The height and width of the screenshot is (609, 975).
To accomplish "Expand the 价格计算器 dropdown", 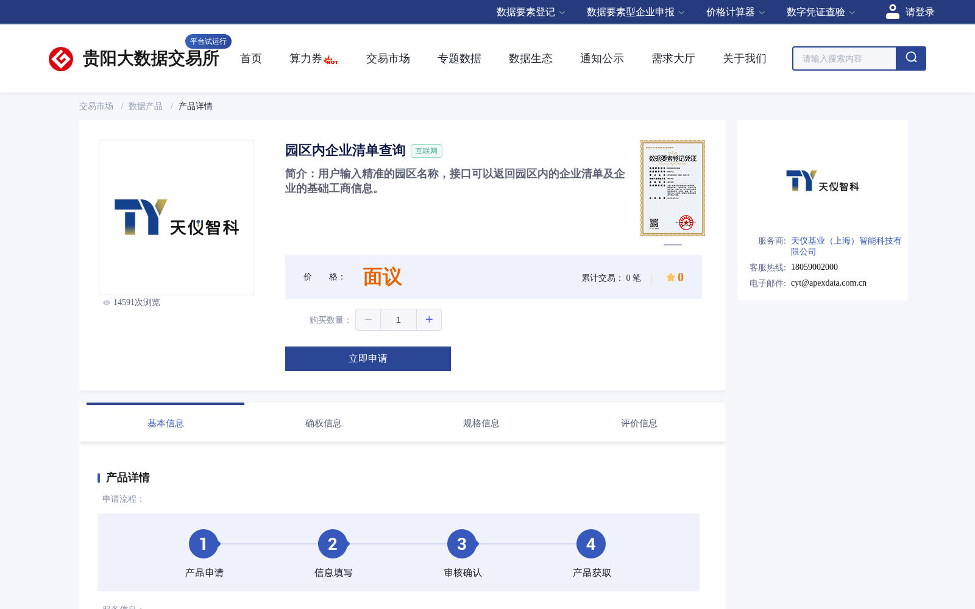I will tap(736, 12).
